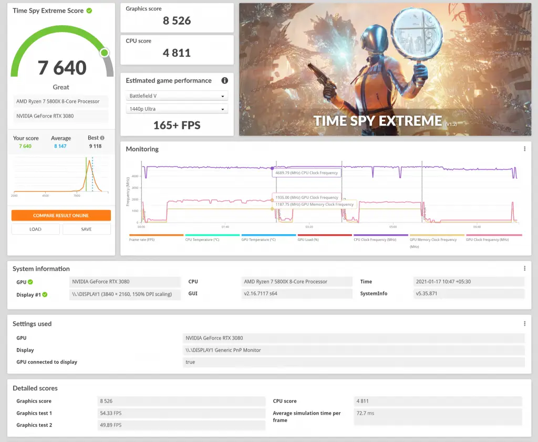Click the score gauge indicator knob

click(105, 52)
